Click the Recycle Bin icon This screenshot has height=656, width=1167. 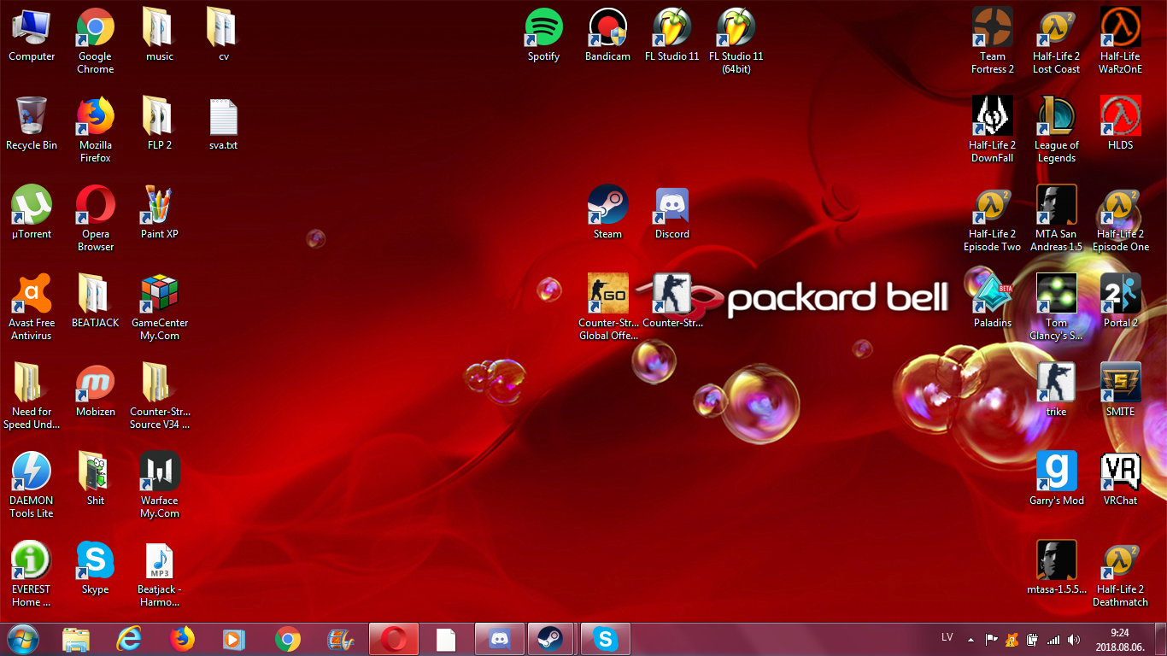[32, 124]
